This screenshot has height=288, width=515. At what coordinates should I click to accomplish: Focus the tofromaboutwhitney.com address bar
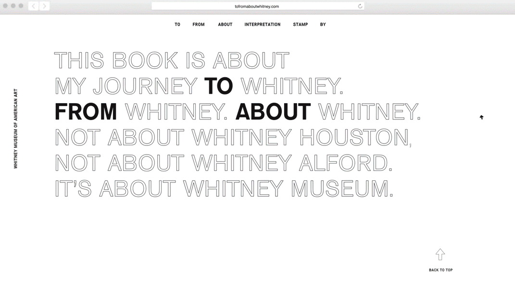(x=258, y=6)
